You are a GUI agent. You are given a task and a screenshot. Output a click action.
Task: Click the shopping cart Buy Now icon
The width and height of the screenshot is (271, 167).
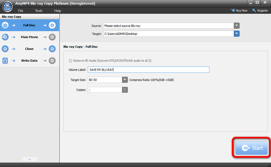pyautogui.click(x=233, y=10)
